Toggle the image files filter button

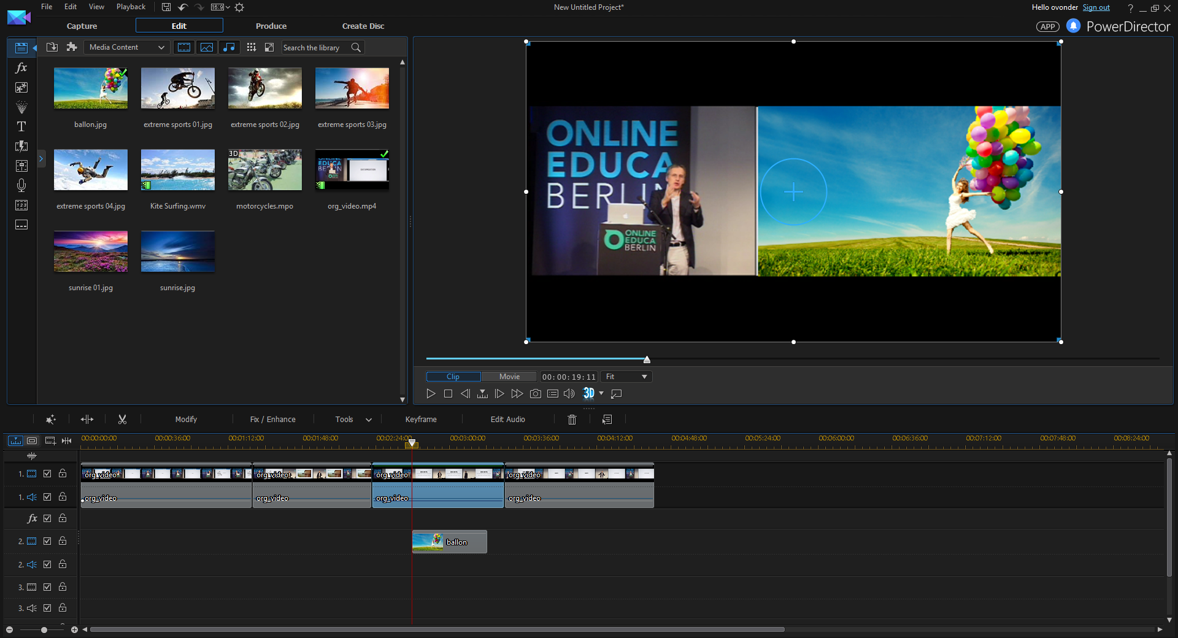pyautogui.click(x=207, y=47)
